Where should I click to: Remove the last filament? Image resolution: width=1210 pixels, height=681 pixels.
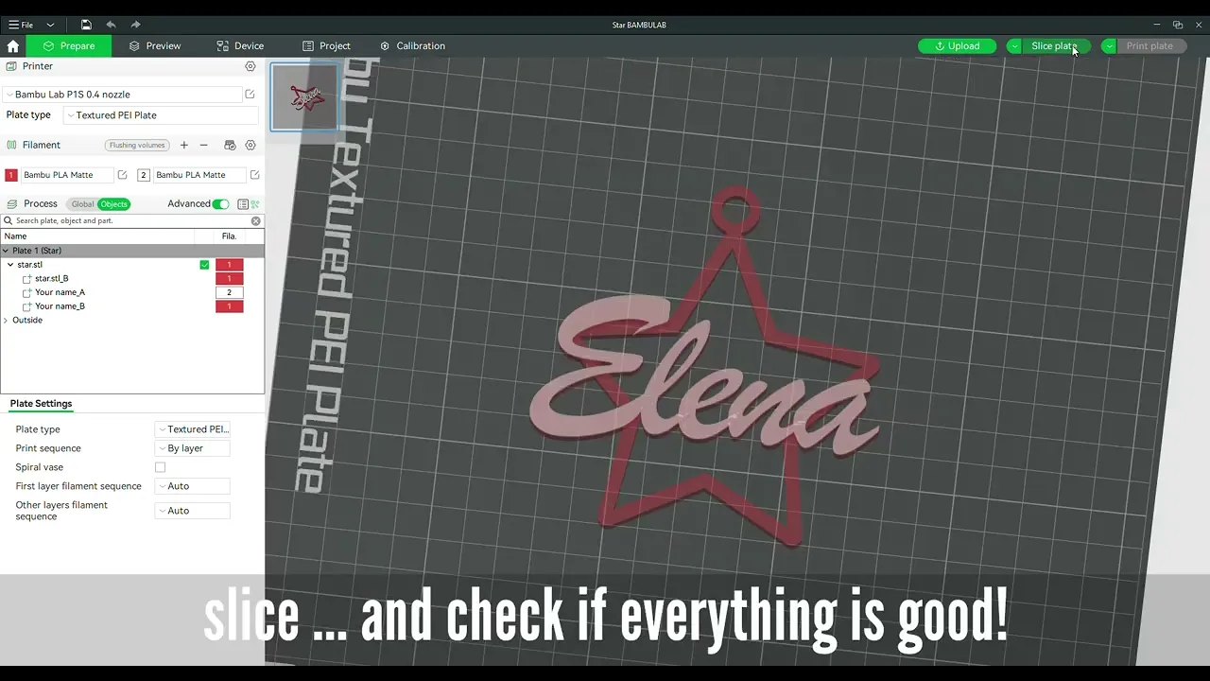click(x=203, y=146)
